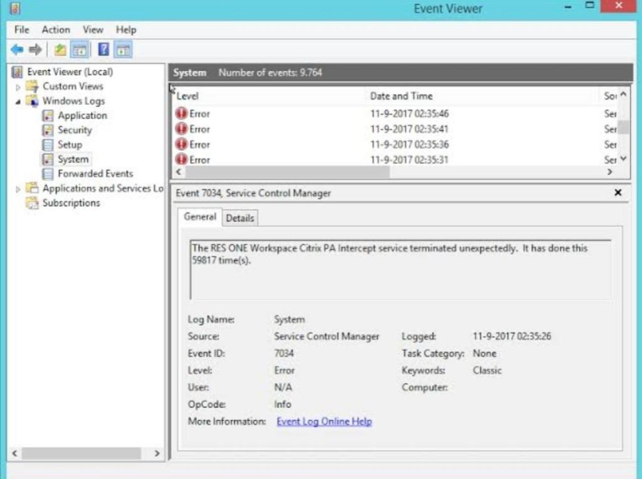The height and width of the screenshot is (479, 642).
Task: Click the Subscriptions folder icon
Action: pos(32,203)
